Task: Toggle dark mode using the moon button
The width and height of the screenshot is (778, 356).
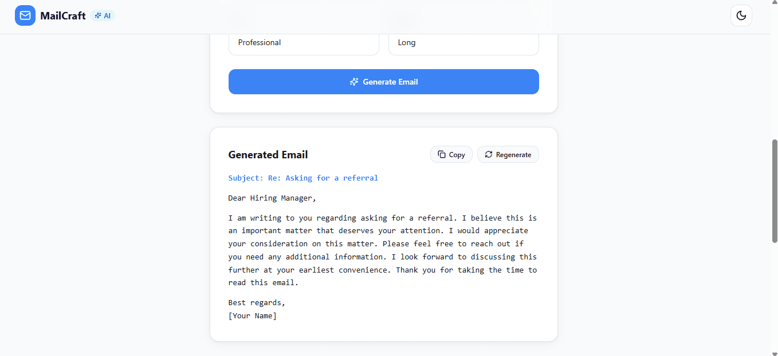Action: 741,15
